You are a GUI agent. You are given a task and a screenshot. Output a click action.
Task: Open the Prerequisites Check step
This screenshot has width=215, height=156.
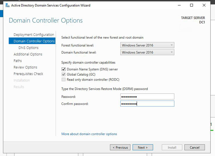[x=28, y=74]
